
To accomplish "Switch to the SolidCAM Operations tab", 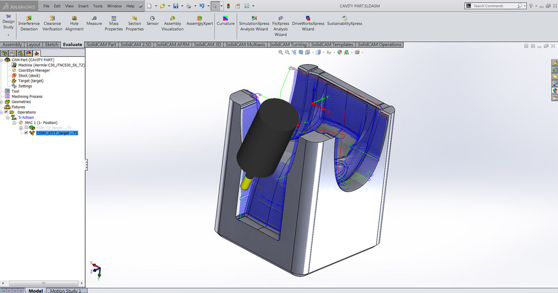I will click(379, 45).
